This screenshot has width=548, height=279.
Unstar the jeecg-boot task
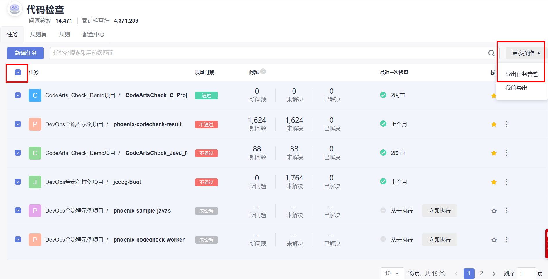[x=494, y=182]
